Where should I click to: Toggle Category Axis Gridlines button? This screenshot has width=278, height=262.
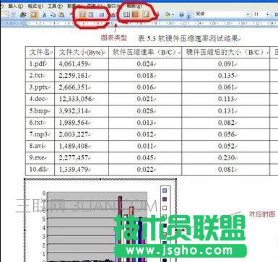pyautogui.click(x=126, y=14)
